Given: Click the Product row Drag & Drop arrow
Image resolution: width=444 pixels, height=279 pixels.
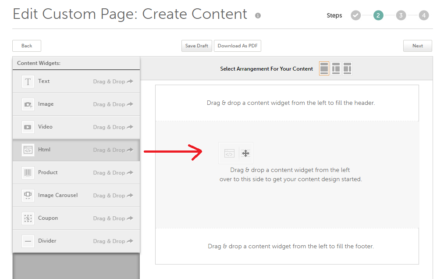Looking at the screenshot, I should tap(130, 172).
